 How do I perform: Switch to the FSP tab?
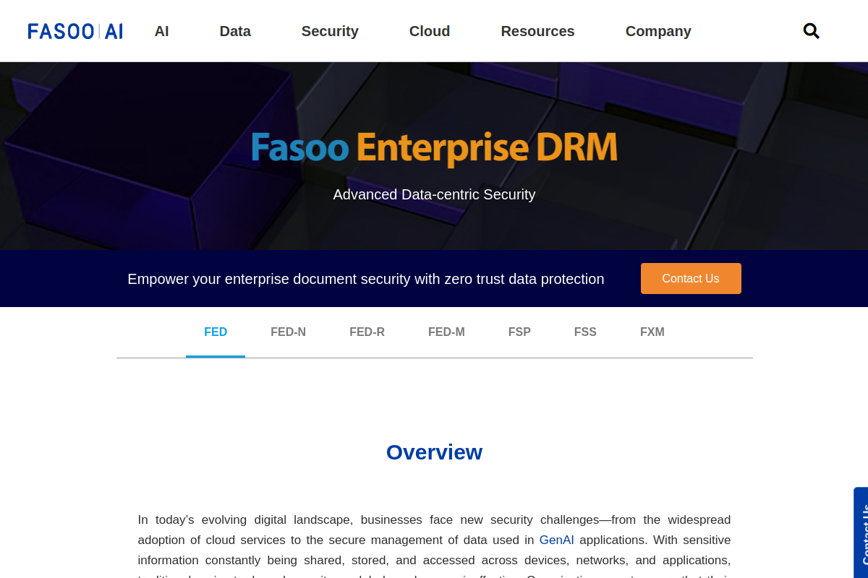519,332
